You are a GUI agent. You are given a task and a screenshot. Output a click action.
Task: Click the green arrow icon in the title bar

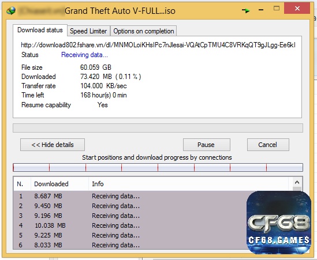click(x=245, y=10)
